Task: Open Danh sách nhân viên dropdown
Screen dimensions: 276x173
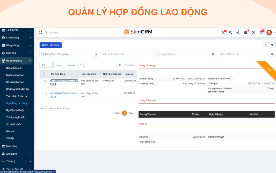Action: point(128,54)
